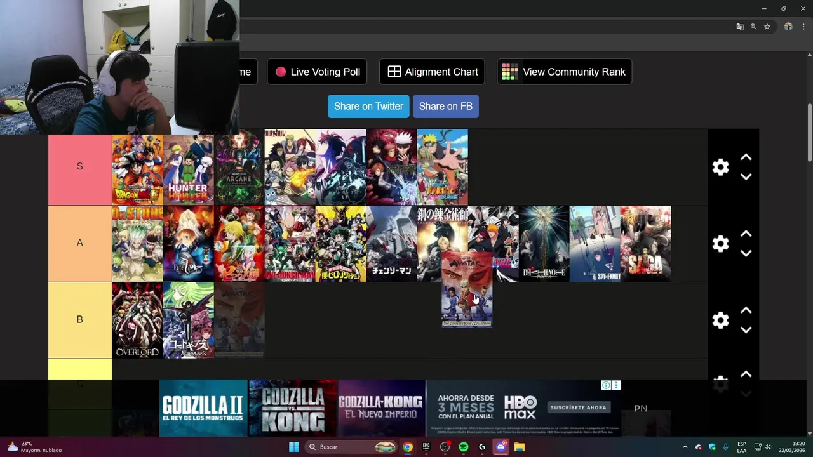Select the Fairy Tail poster
813x457 pixels.
pyautogui.click(x=290, y=167)
